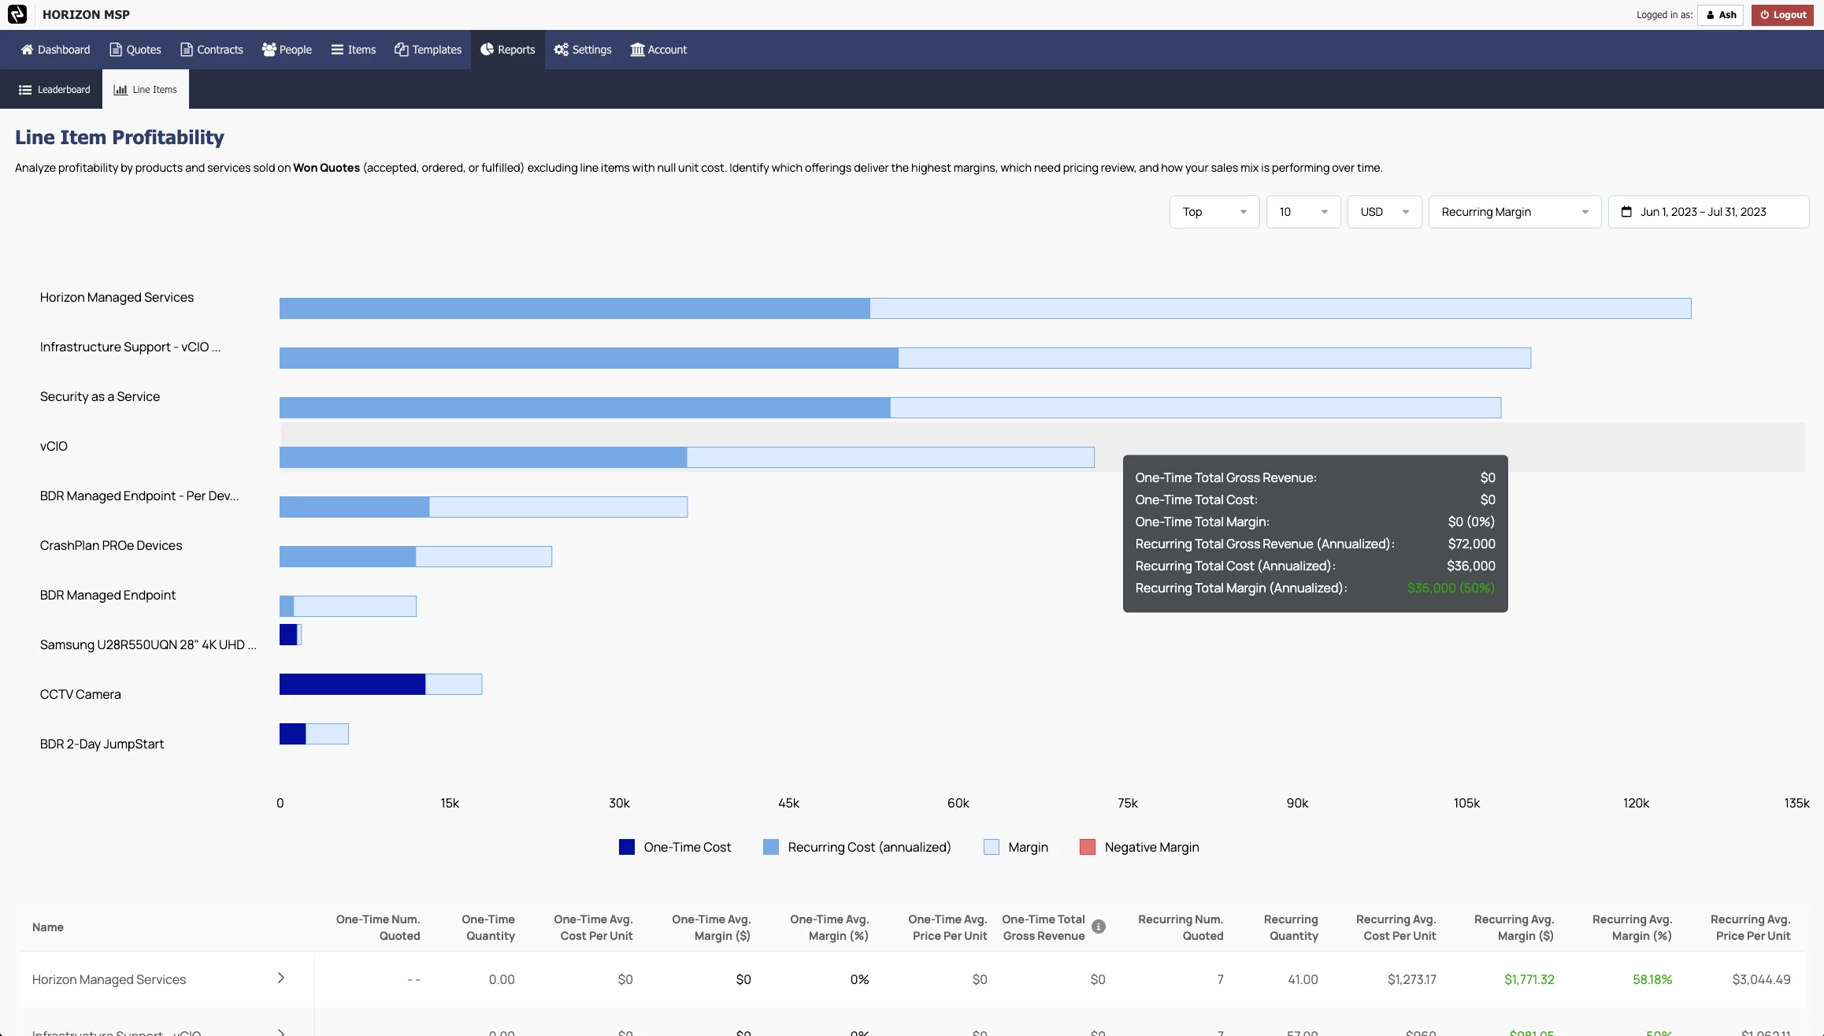The image size is (1824, 1036).
Task: Expand the Horizon Managed Services row chevron
Action: 281,978
